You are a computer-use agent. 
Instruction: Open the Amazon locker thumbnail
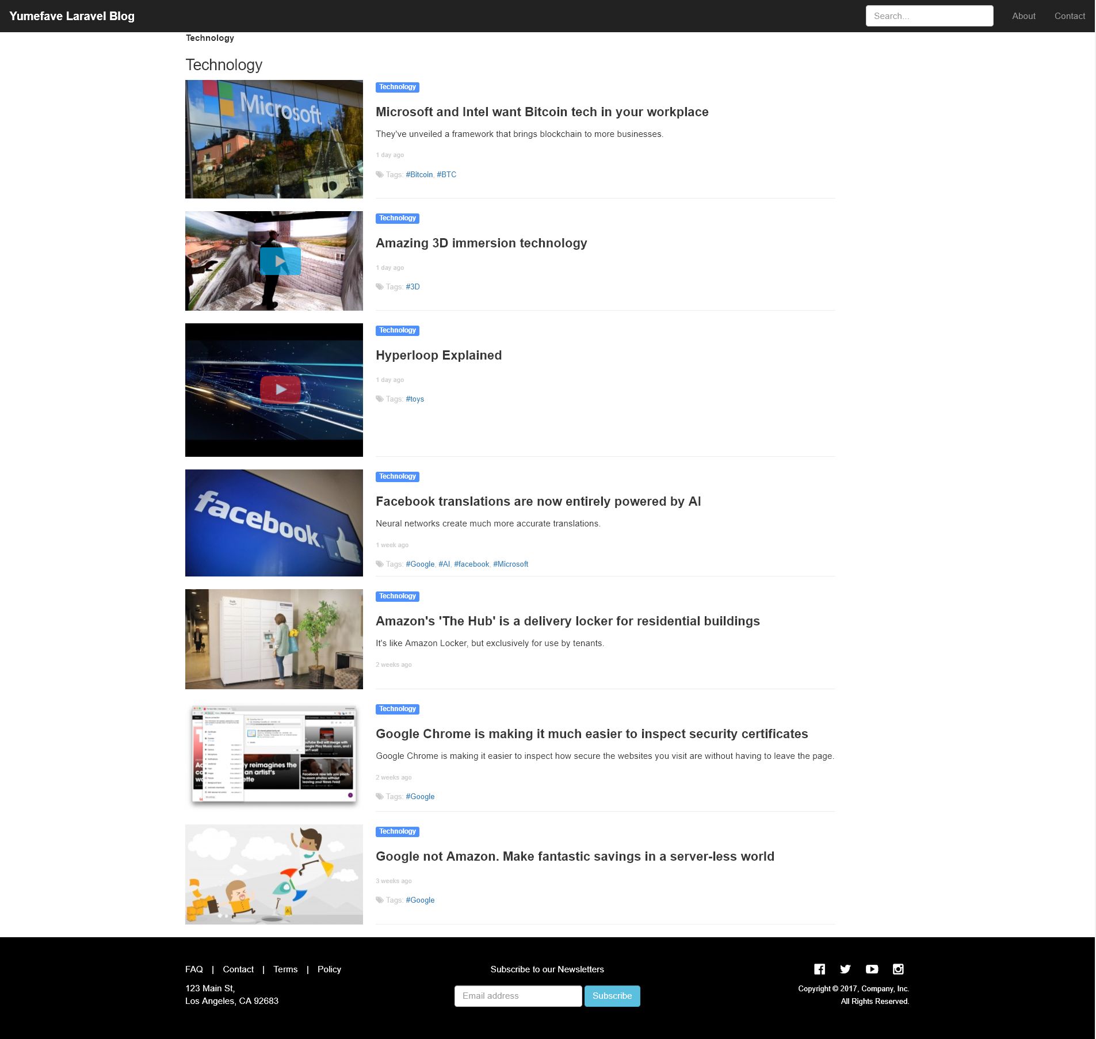click(x=274, y=639)
